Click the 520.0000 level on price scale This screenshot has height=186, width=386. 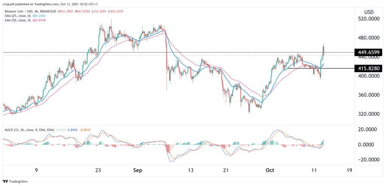(368, 19)
